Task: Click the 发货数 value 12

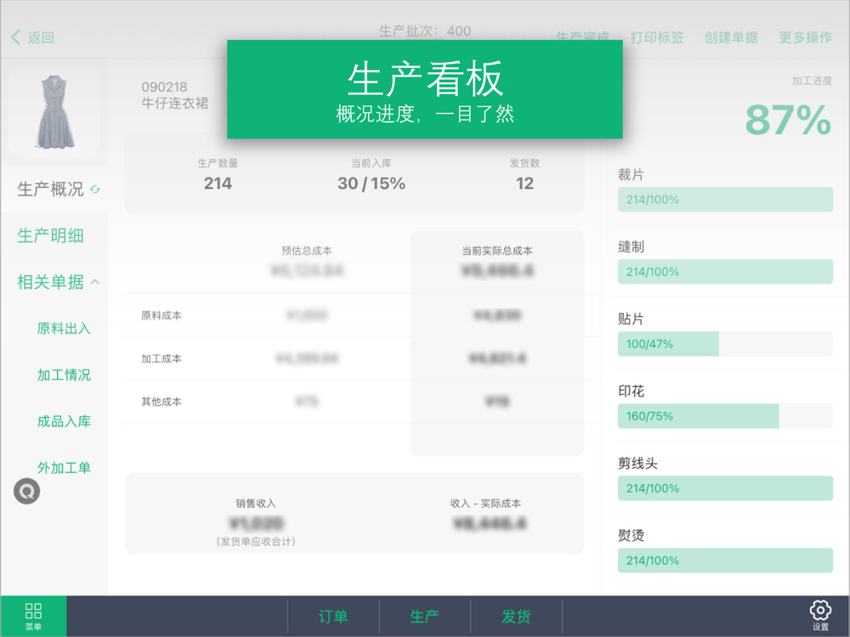Action: tap(524, 183)
